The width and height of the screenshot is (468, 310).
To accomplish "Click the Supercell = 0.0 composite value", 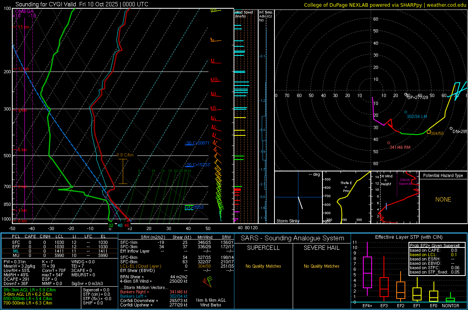I will 96,290.
